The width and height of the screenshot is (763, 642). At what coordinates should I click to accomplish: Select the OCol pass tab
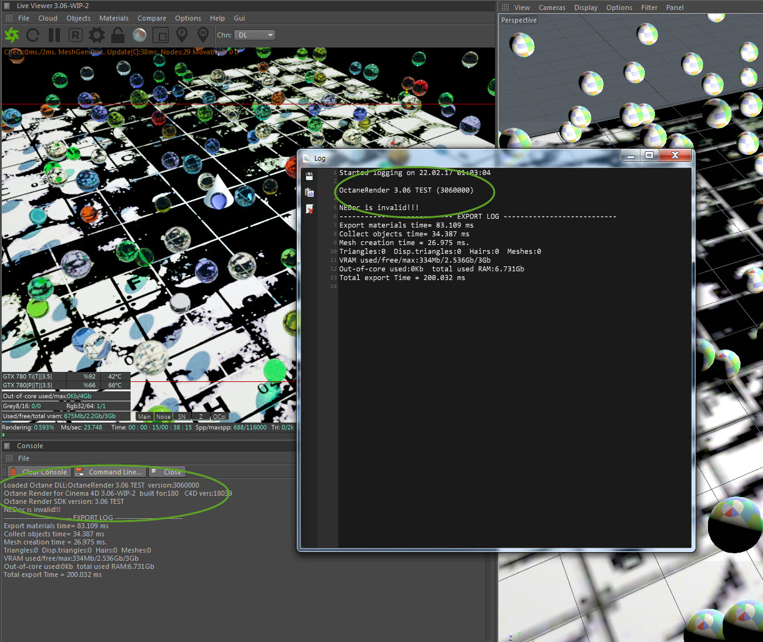click(x=219, y=416)
